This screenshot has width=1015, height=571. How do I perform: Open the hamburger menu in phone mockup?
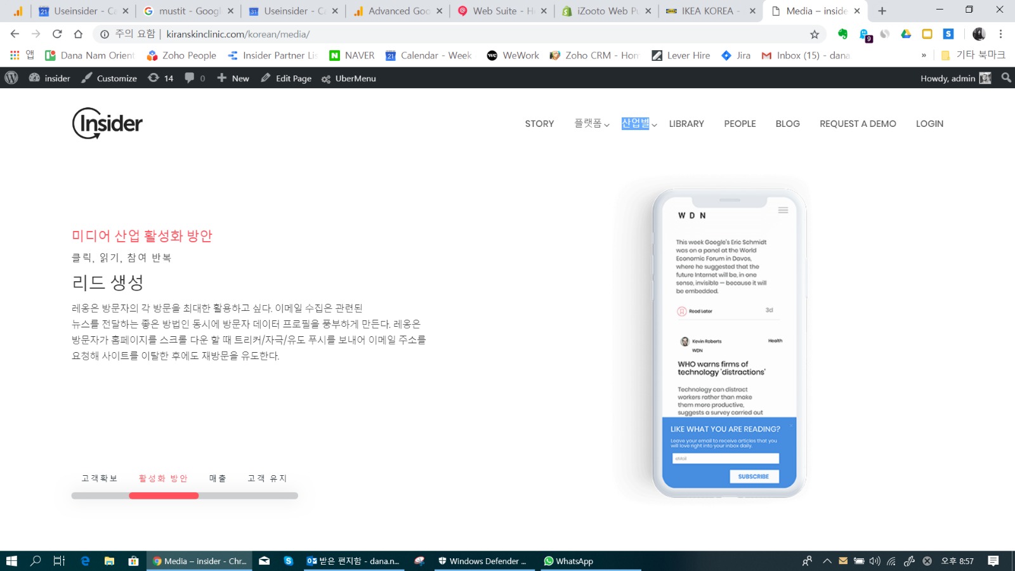point(783,211)
